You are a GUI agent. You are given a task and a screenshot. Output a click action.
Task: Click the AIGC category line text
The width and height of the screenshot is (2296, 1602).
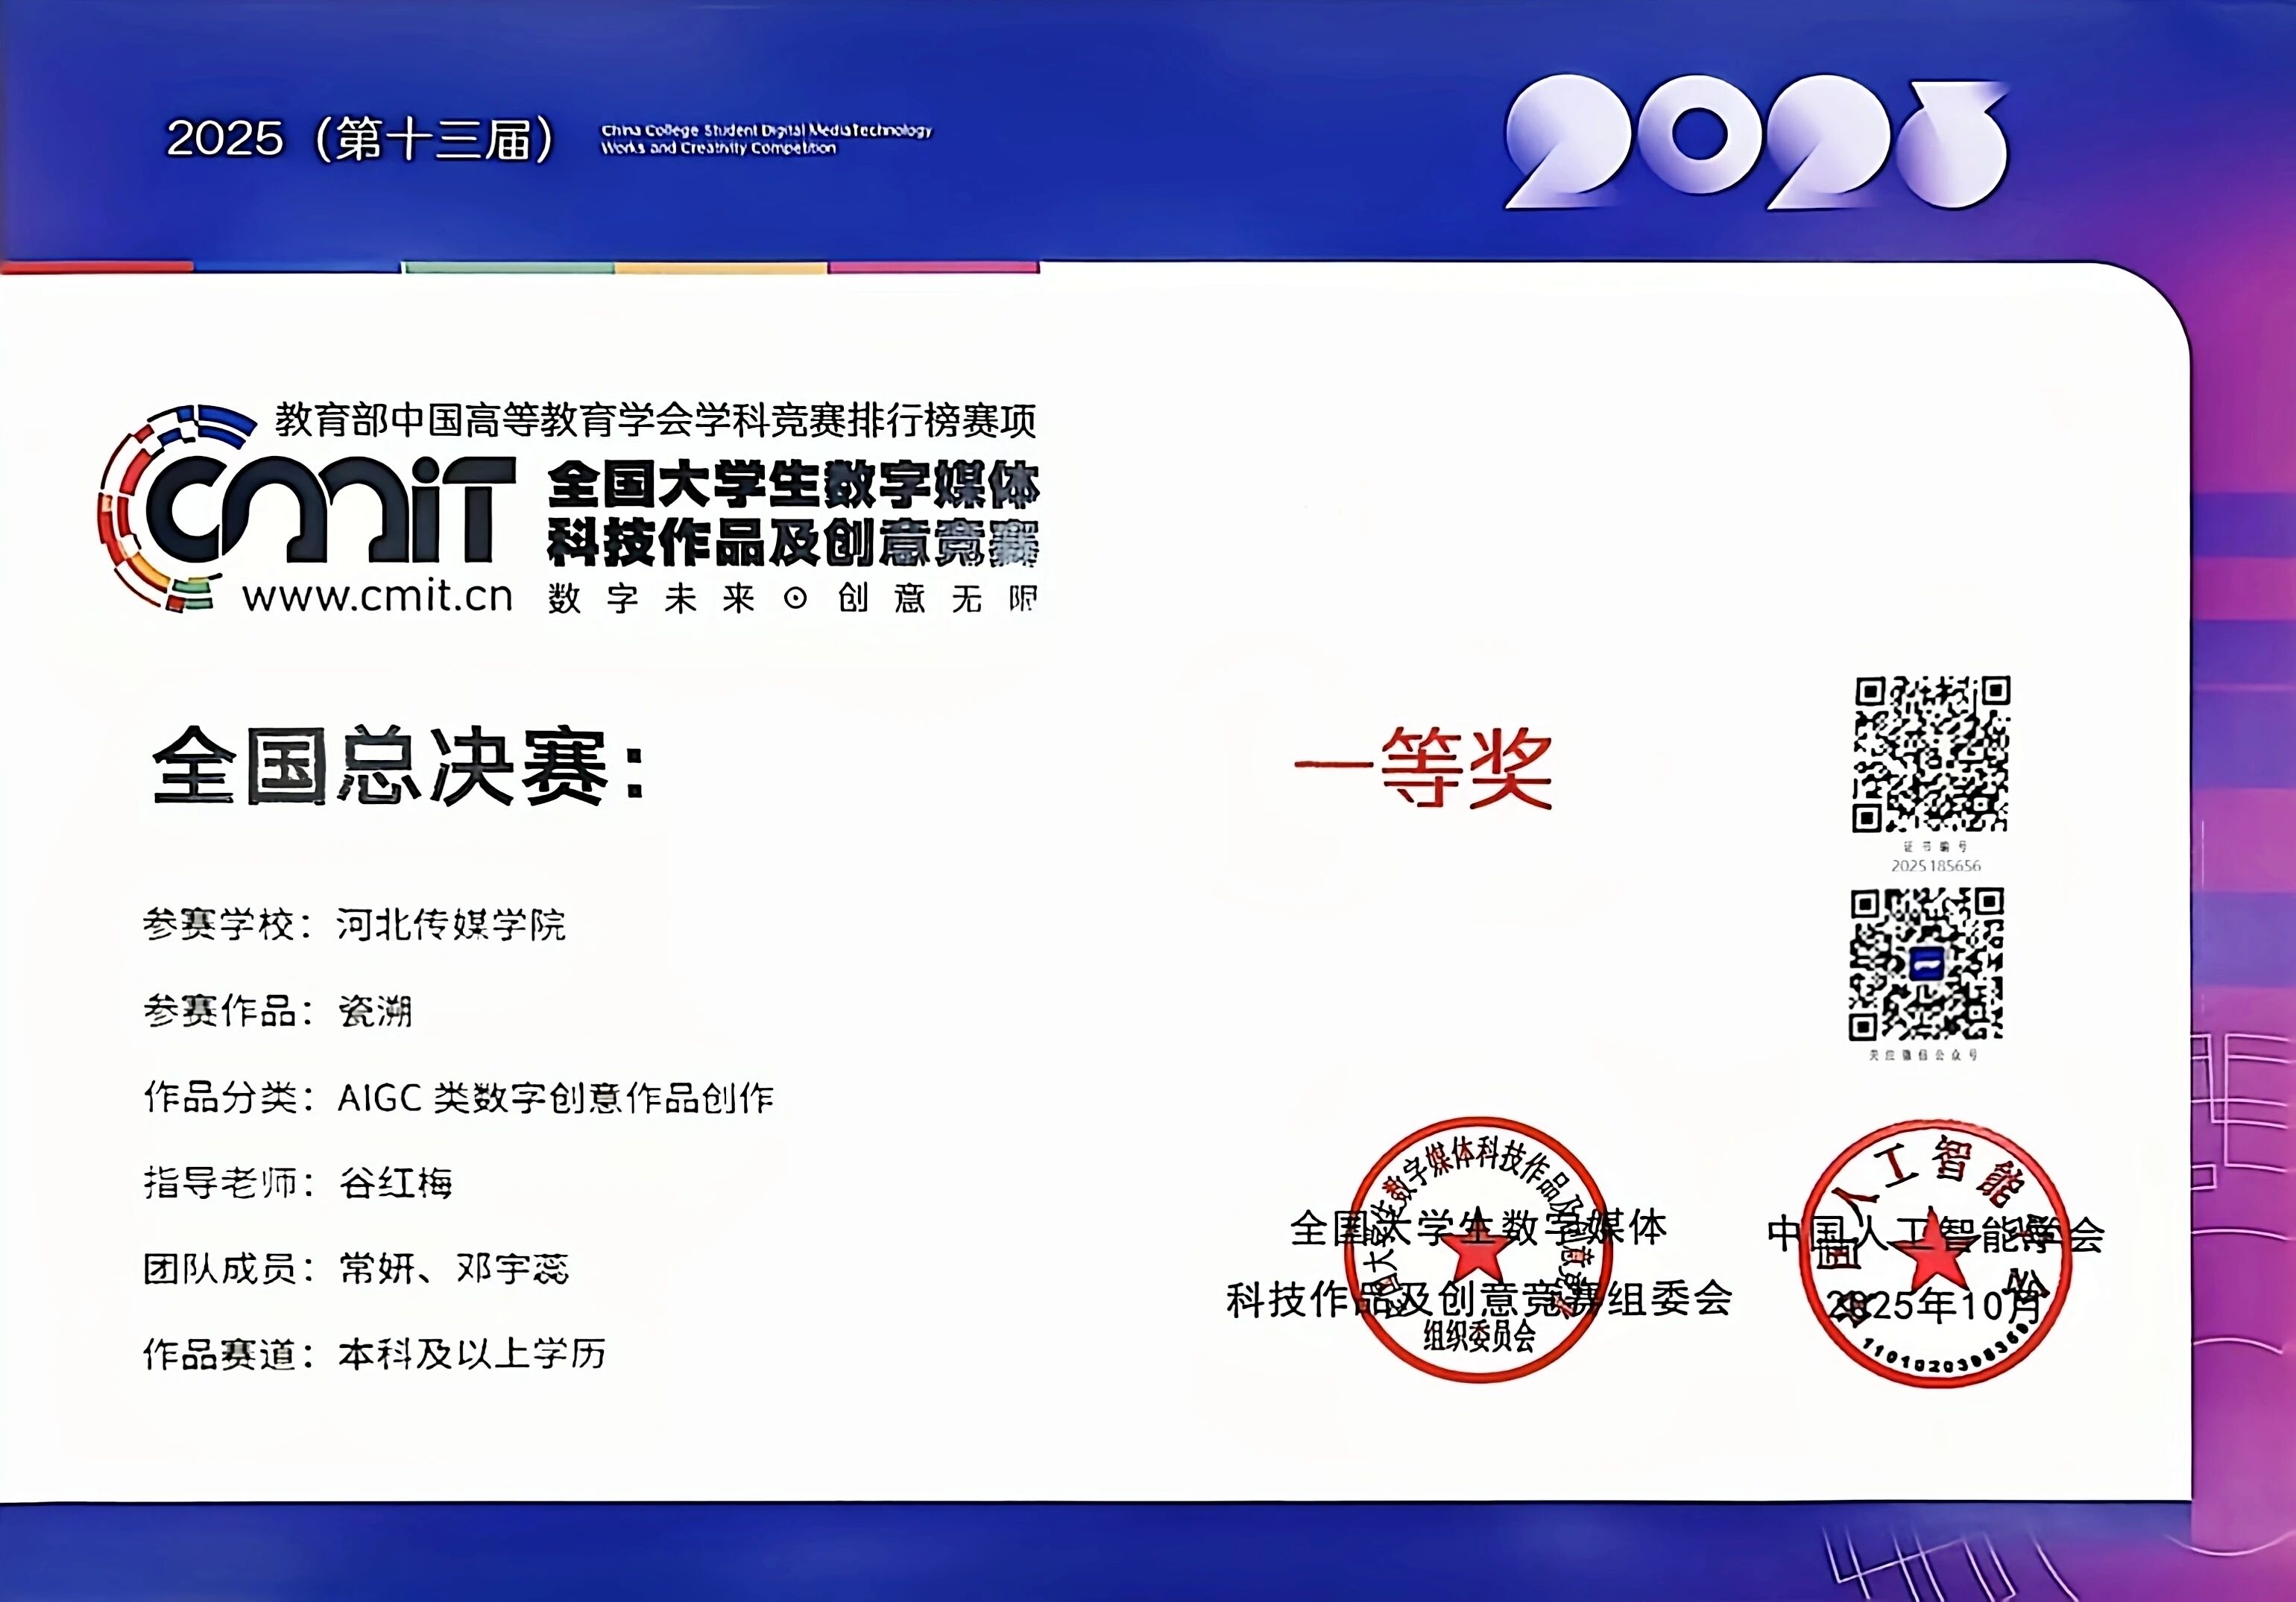click(555, 1098)
